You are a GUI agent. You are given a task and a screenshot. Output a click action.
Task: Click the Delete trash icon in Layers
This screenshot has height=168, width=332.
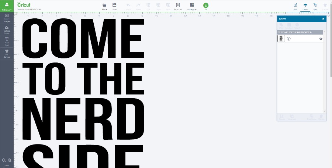tap(321, 117)
